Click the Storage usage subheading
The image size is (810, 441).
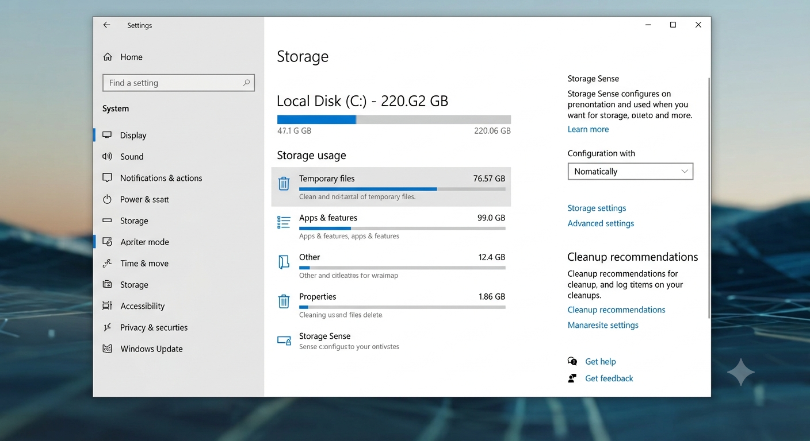click(311, 156)
